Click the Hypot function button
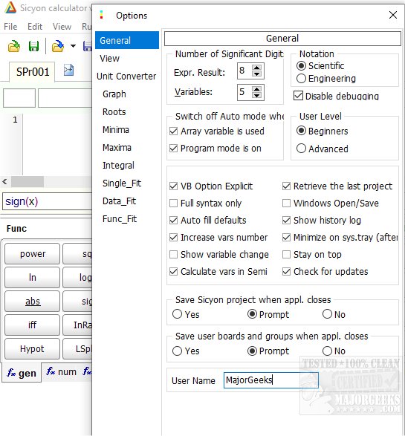405x436 pixels. pos(32,348)
